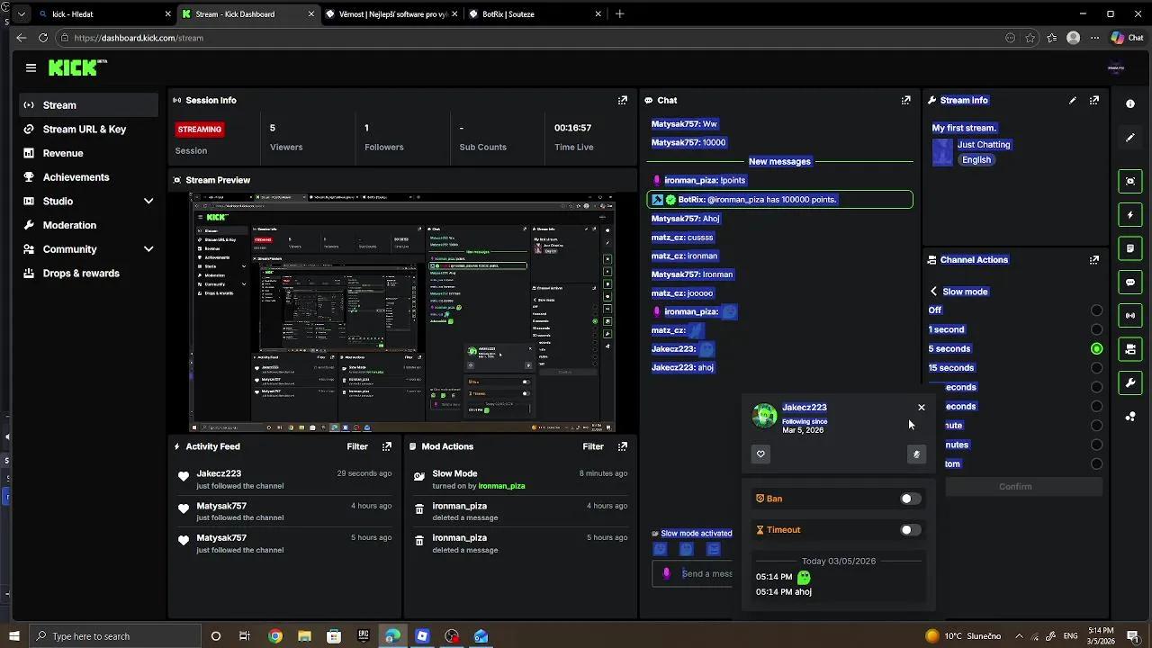
Task: Click the pencil icon in the right sidebar
Action: coord(1130,138)
